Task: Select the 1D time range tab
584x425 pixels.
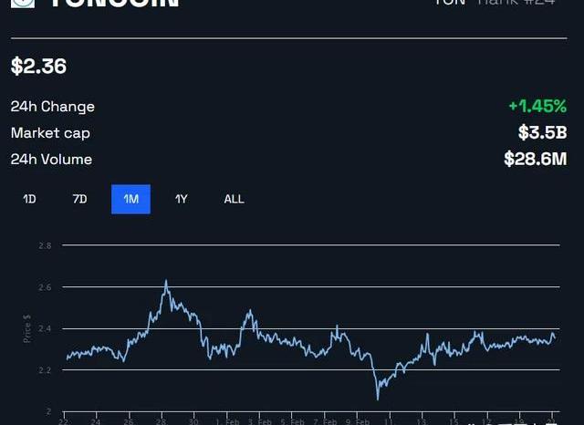Action: 29,199
